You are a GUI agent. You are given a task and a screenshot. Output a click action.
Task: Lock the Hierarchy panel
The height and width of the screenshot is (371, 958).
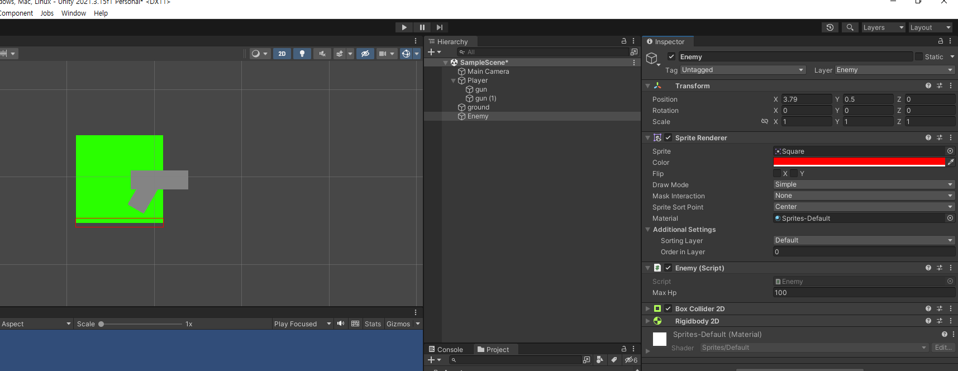[624, 41]
